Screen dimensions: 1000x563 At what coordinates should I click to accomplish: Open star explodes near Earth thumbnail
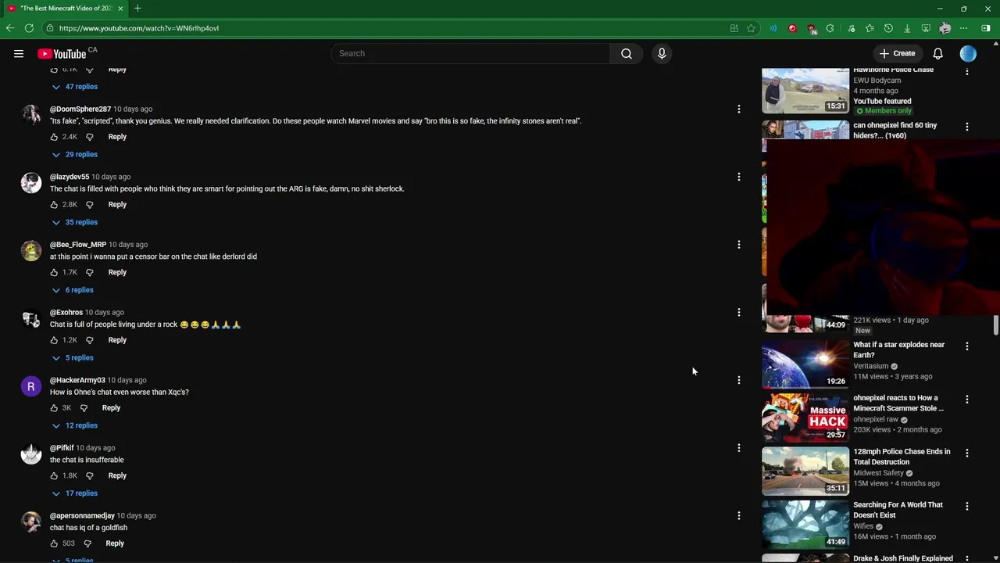click(805, 364)
